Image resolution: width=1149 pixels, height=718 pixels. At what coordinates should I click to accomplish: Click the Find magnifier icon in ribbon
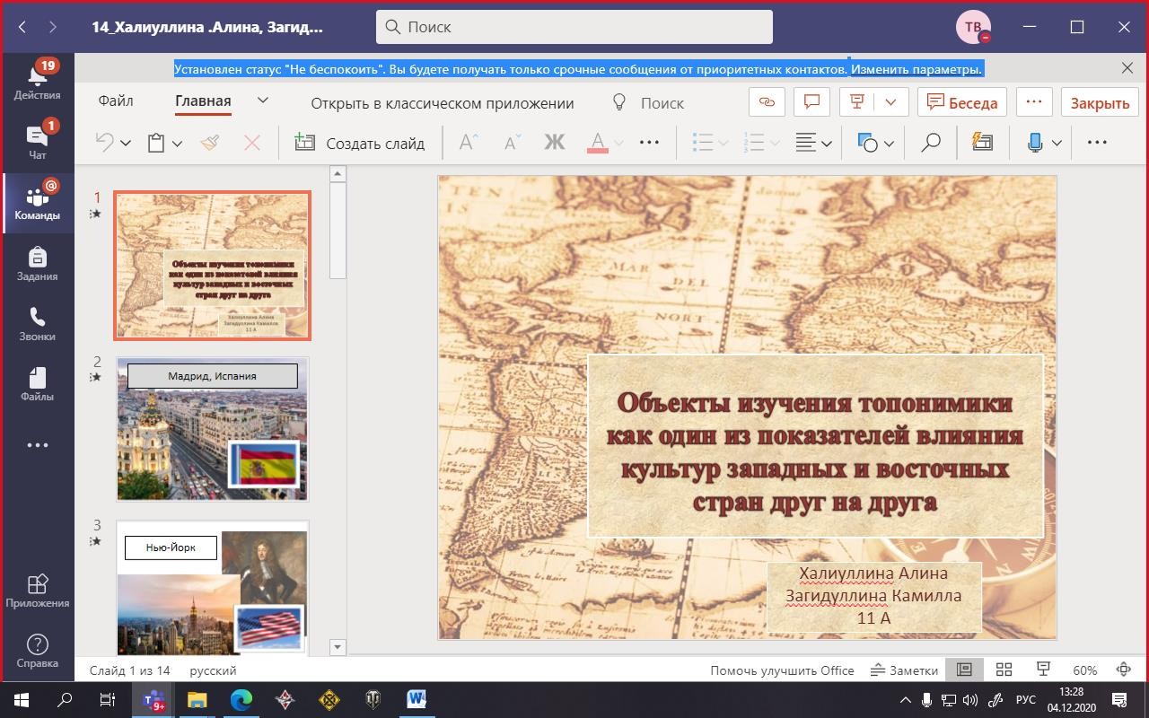coord(931,143)
